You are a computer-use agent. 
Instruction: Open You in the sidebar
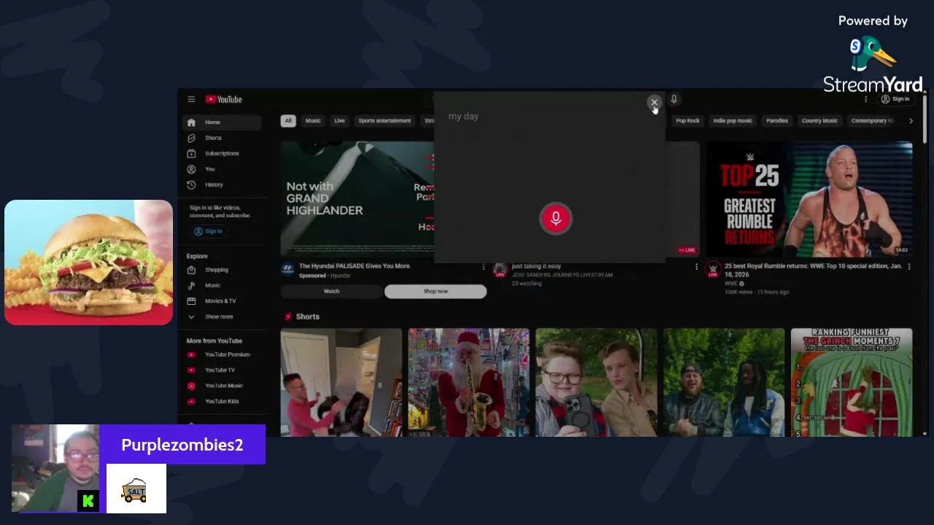(x=222, y=169)
